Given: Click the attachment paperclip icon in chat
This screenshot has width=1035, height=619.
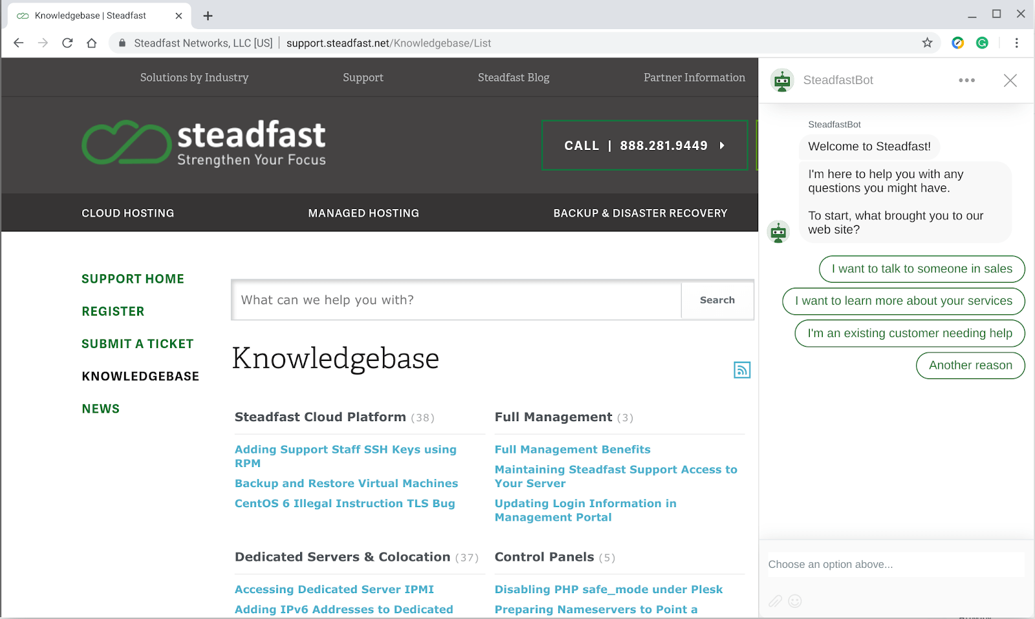Looking at the screenshot, I should click(775, 601).
